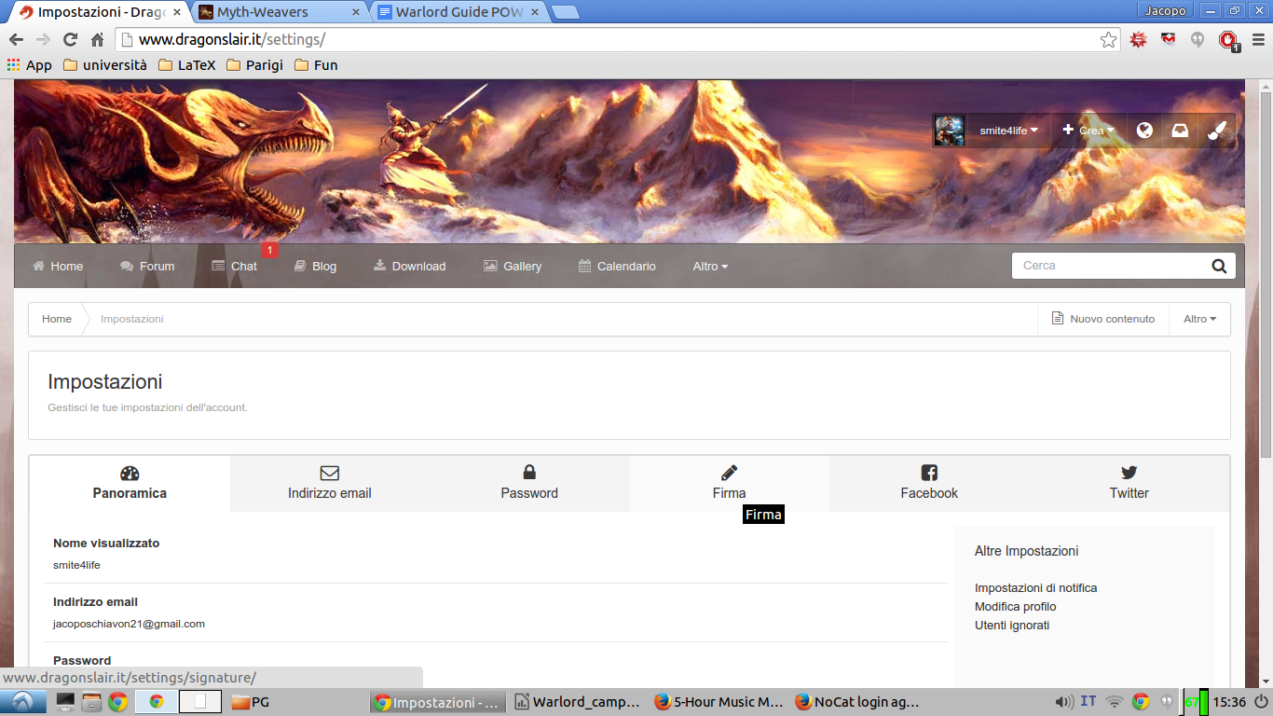Switch to the Facebook settings tab

(929, 483)
